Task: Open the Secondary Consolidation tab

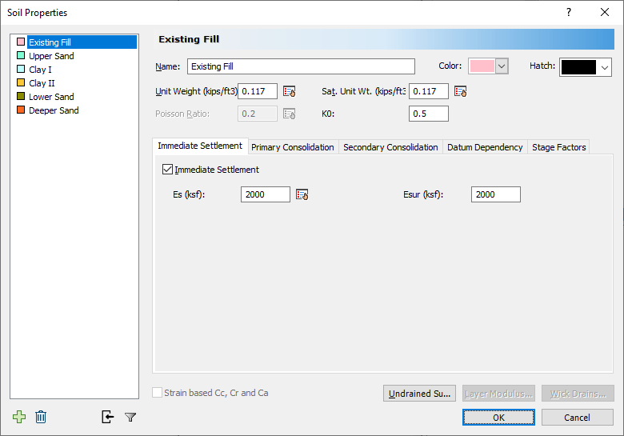Action: click(x=390, y=147)
